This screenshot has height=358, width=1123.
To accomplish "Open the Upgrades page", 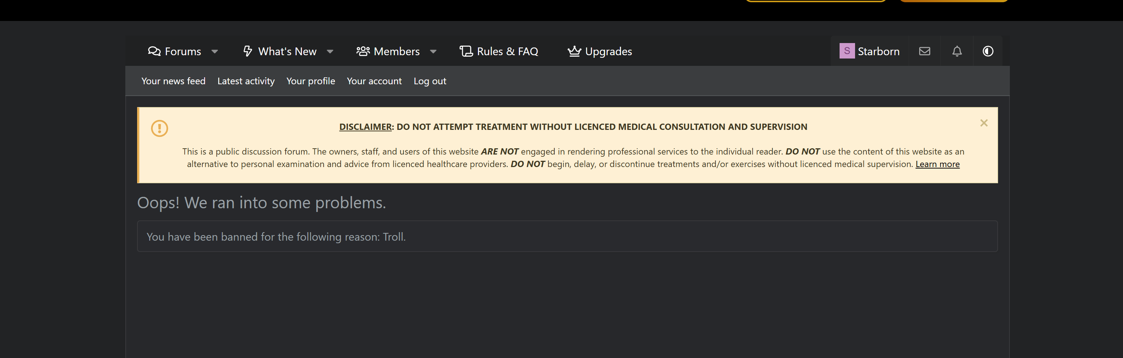I will pos(599,52).
